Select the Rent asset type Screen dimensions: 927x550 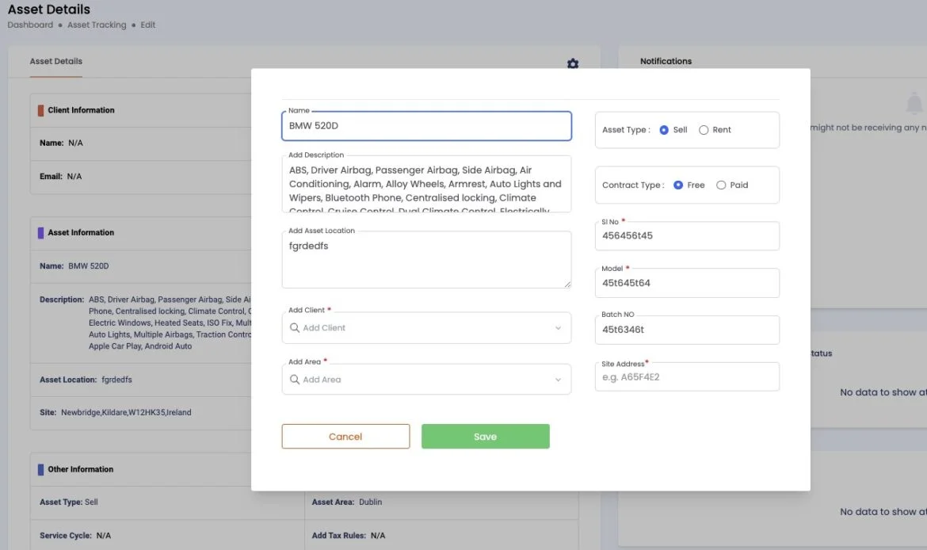pos(704,130)
